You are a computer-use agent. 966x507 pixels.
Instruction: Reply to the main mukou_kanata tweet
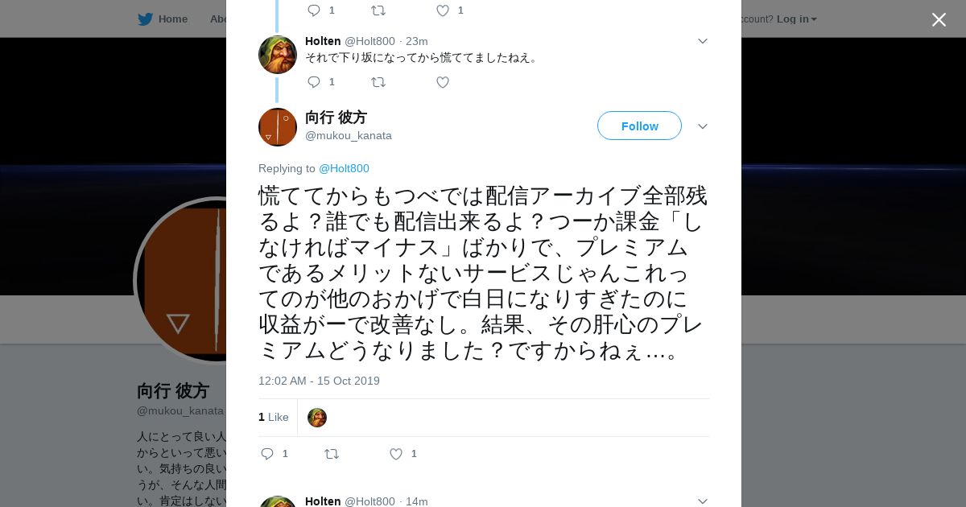(x=268, y=454)
